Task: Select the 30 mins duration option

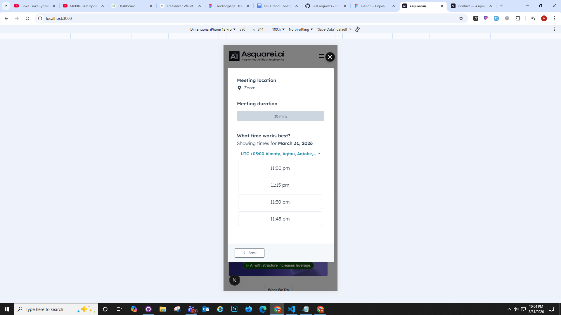Action: [x=280, y=116]
